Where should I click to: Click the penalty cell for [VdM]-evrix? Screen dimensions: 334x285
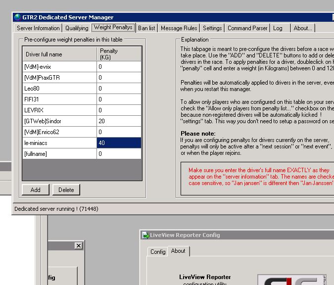click(x=119, y=67)
